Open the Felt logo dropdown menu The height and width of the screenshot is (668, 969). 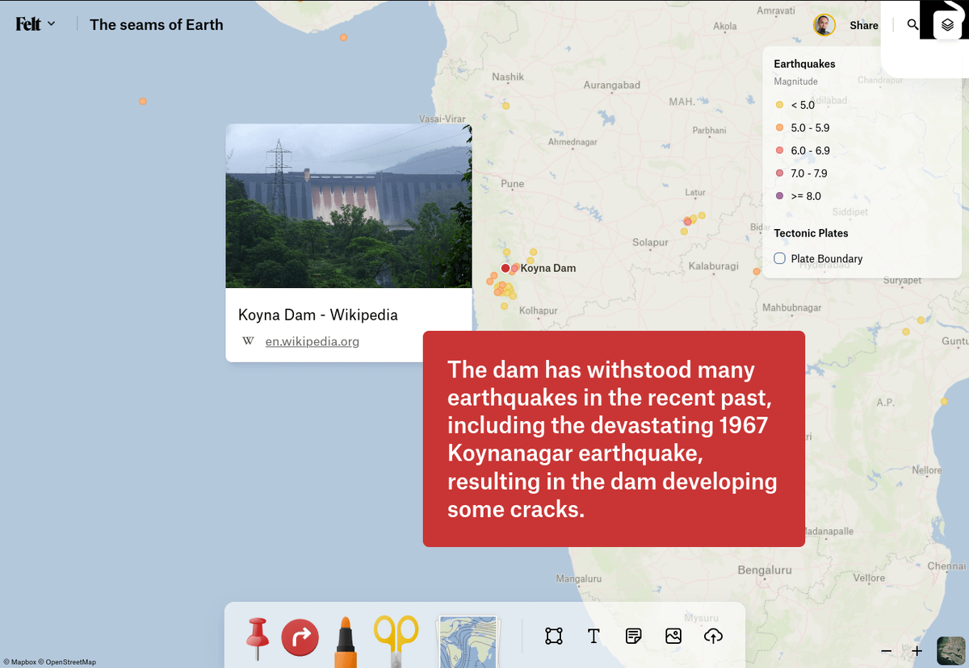tap(36, 24)
